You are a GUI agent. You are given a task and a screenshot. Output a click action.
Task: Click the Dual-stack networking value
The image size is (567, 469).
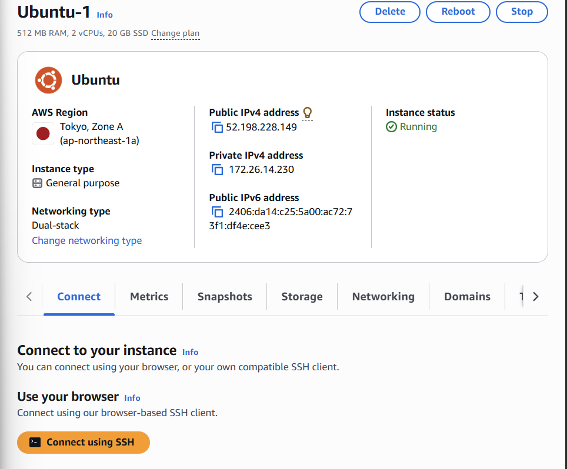[55, 226]
